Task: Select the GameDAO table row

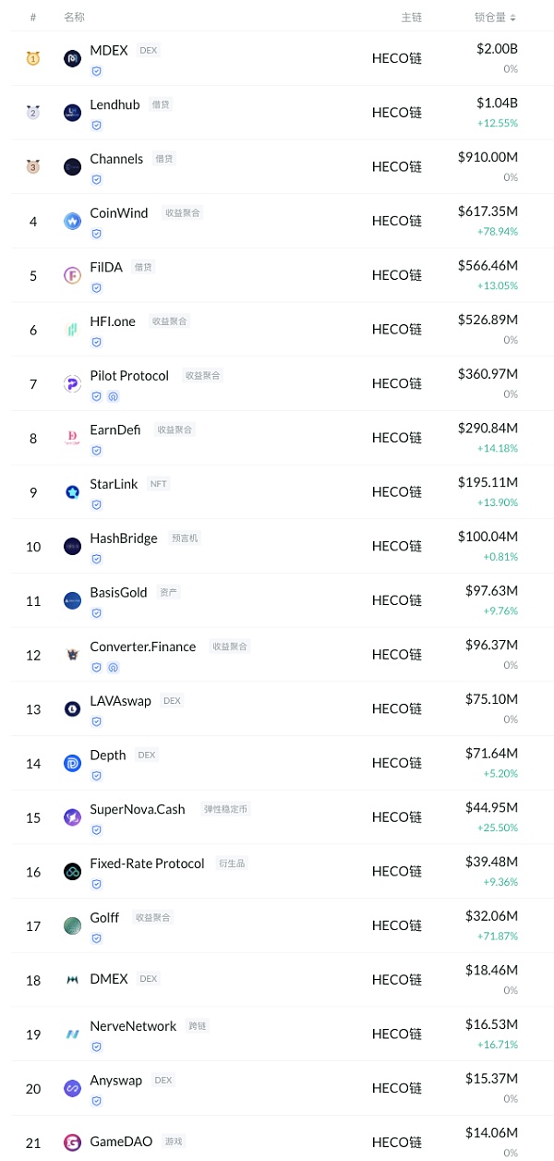Action: click(277, 1143)
